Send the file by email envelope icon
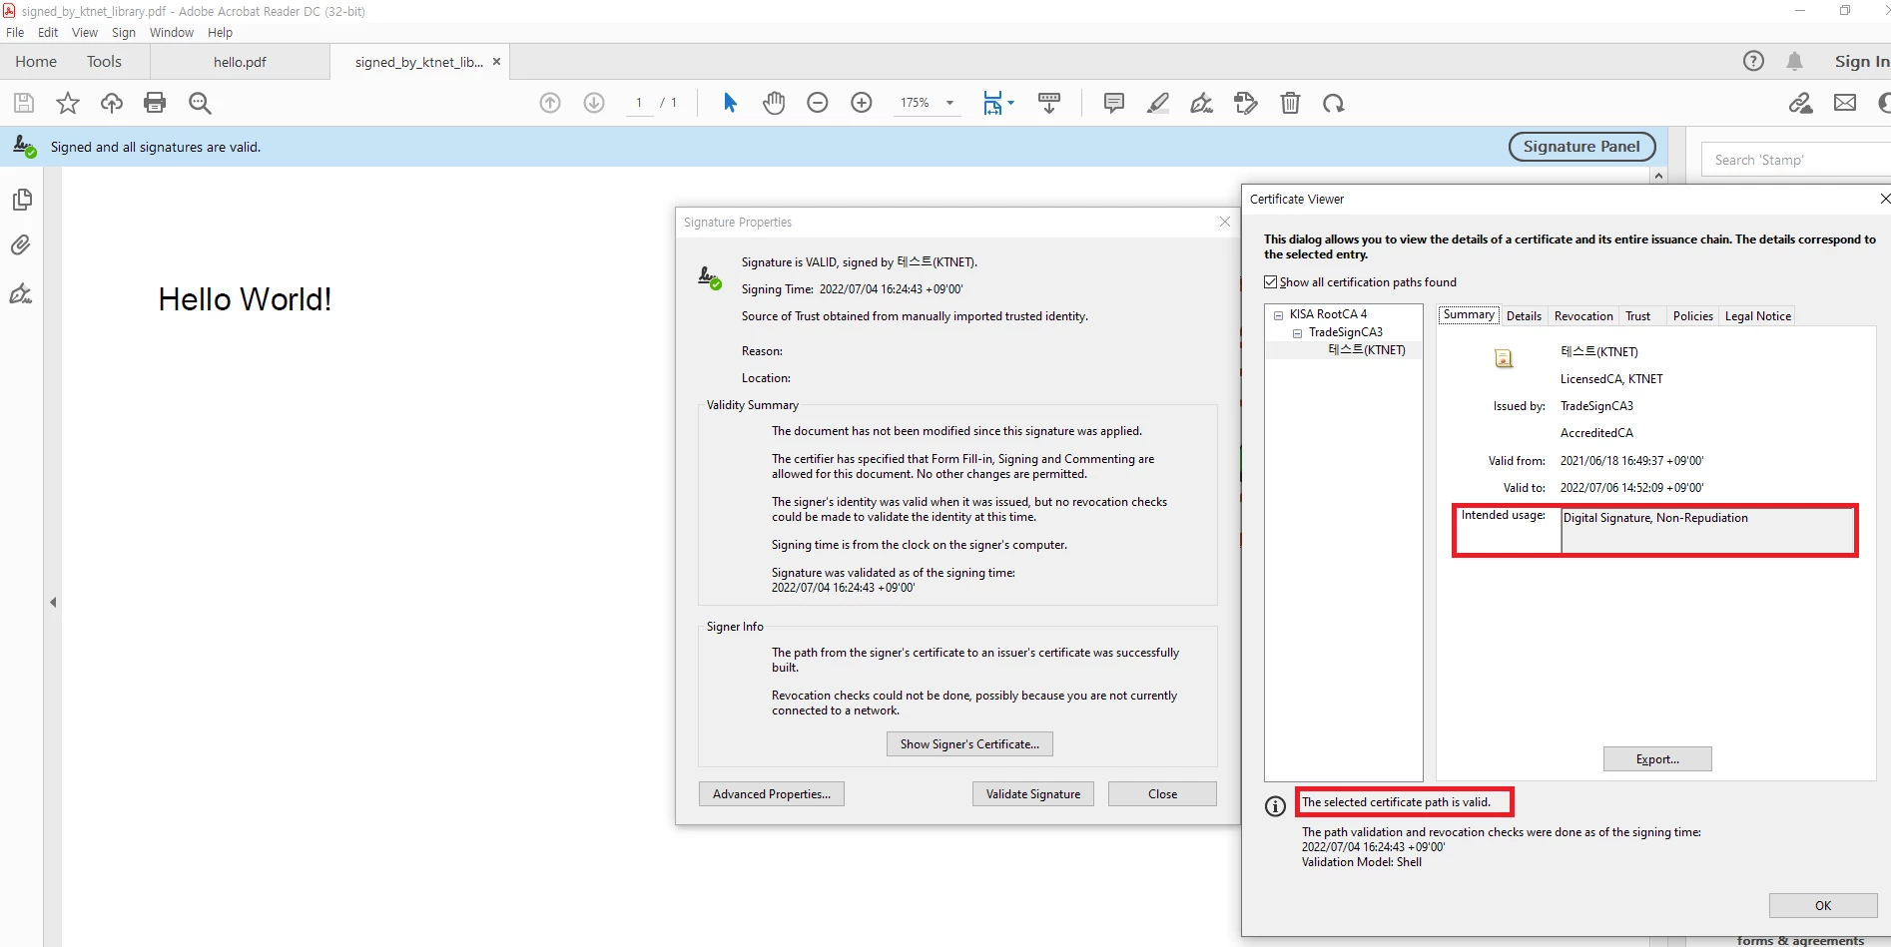Image resolution: width=1891 pixels, height=947 pixels. tap(1845, 103)
